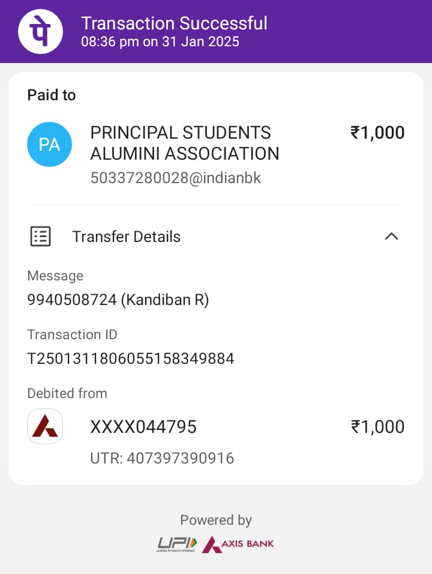Tap the PhonePe logo icon
The image size is (432, 574).
[40, 31]
